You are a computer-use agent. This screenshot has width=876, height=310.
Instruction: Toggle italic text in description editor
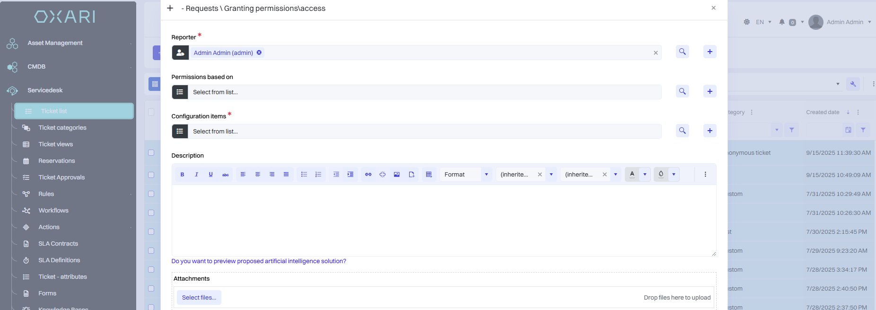tap(196, 175)
